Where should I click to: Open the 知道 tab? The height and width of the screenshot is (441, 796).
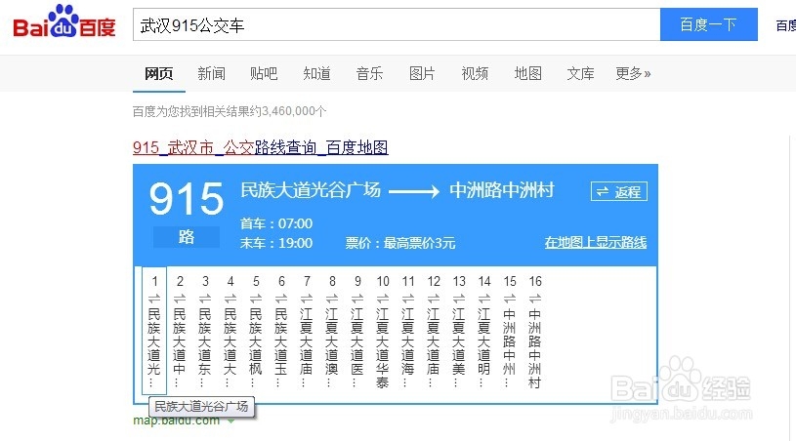pos(316,74)
